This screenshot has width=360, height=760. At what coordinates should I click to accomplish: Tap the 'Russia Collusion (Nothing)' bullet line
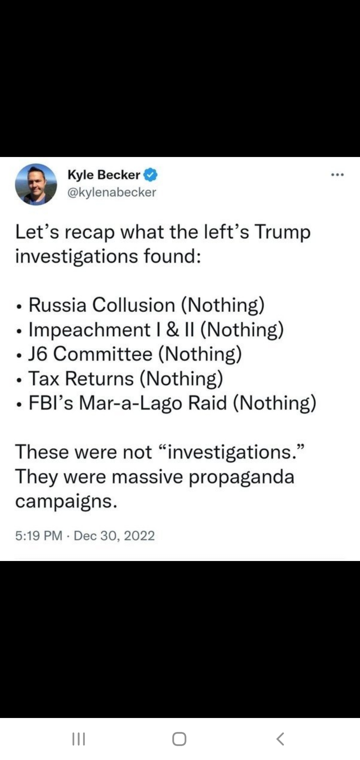click(146, 305)
